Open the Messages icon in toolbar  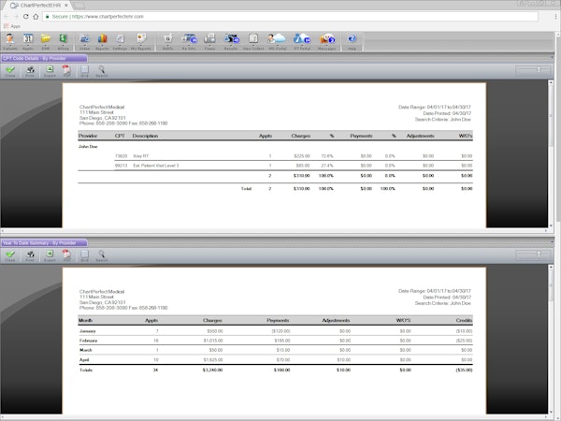327,40
